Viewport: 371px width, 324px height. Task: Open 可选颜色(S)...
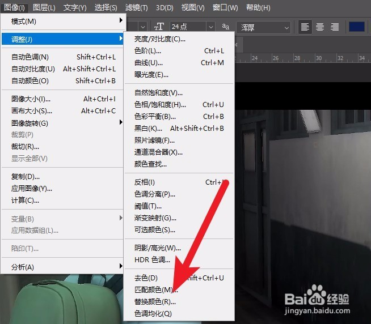click(179, 230)
